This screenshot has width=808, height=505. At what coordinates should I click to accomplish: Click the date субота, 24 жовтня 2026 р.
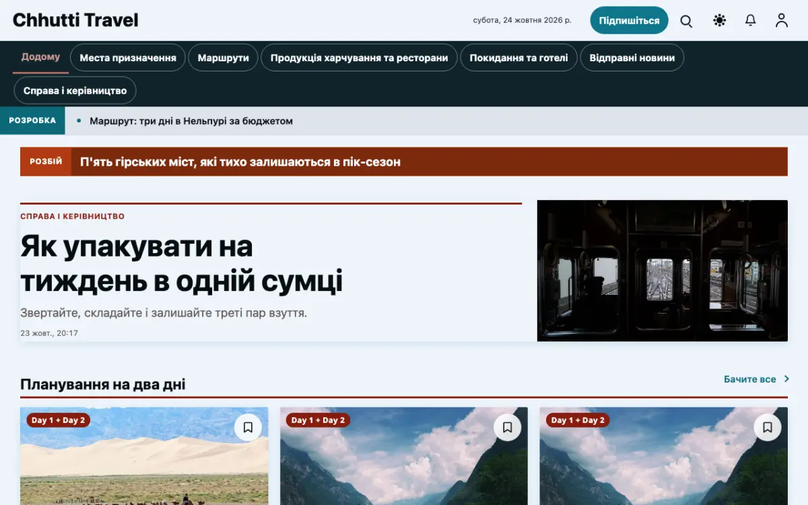point(523,20)
